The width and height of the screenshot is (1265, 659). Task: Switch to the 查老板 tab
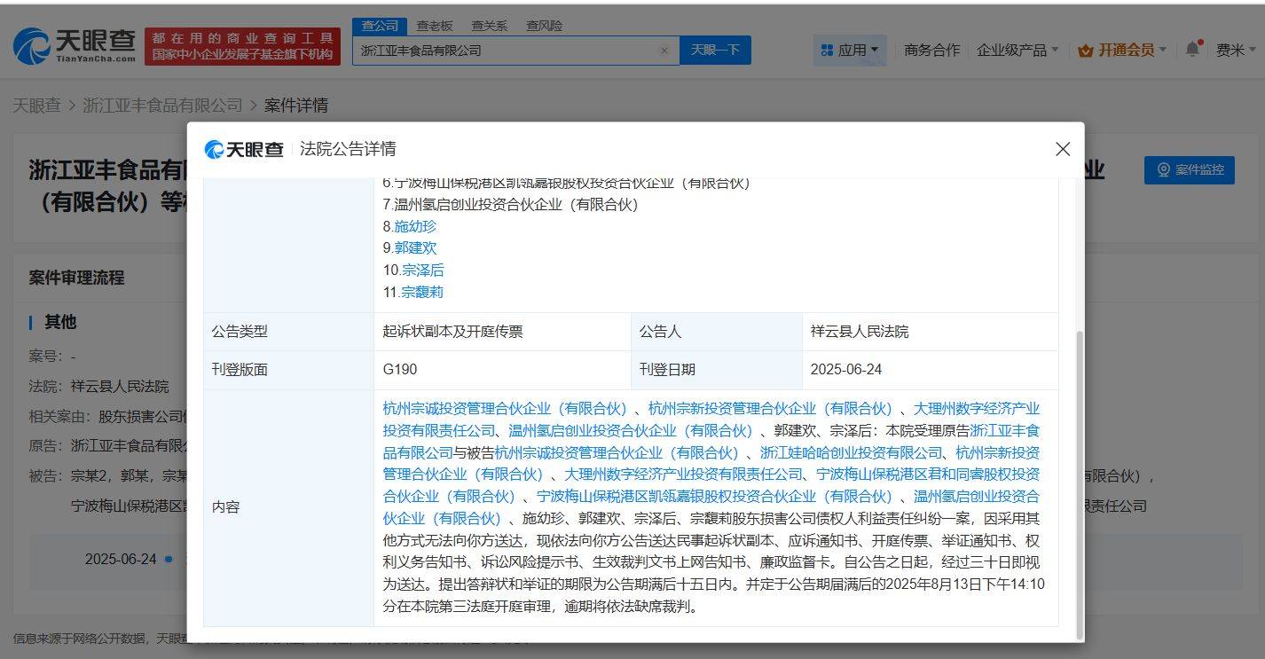point(436,26)
